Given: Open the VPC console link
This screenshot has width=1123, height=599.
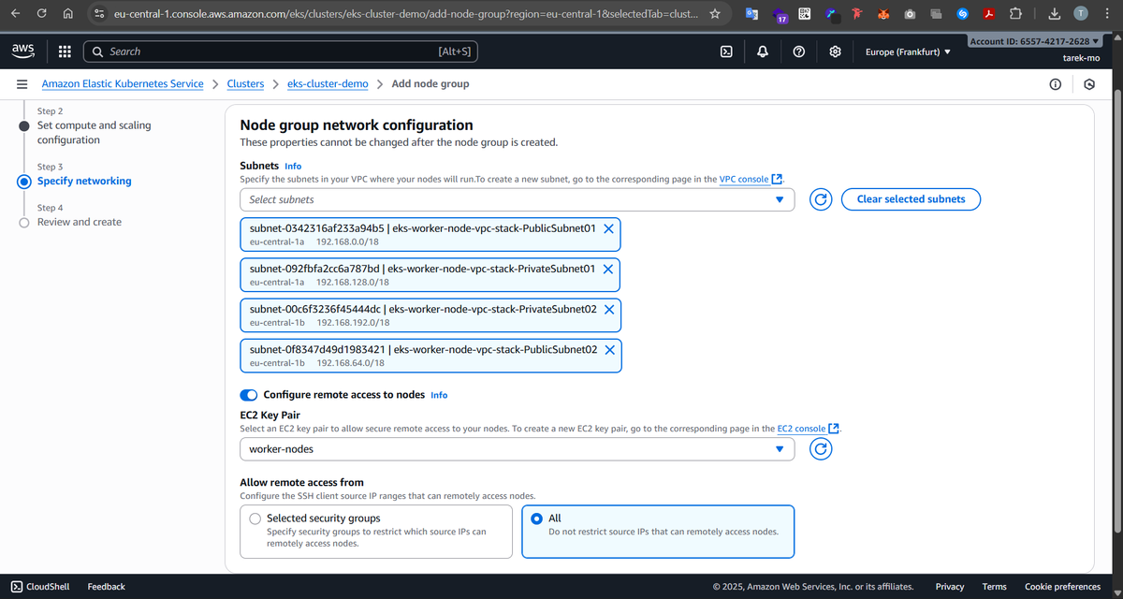Looking at the screenshot, I should pos(751,179).
